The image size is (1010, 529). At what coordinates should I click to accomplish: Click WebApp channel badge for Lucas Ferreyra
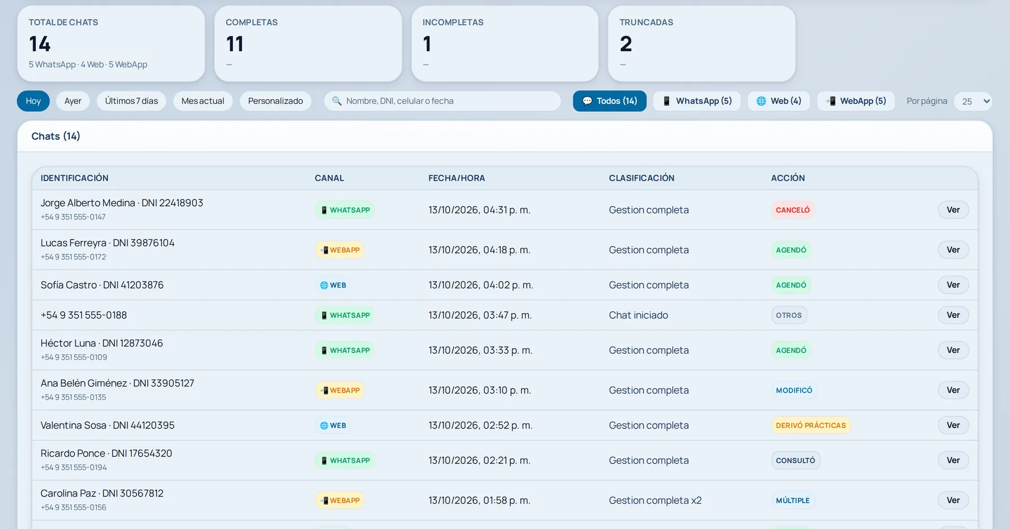point(339,250)
